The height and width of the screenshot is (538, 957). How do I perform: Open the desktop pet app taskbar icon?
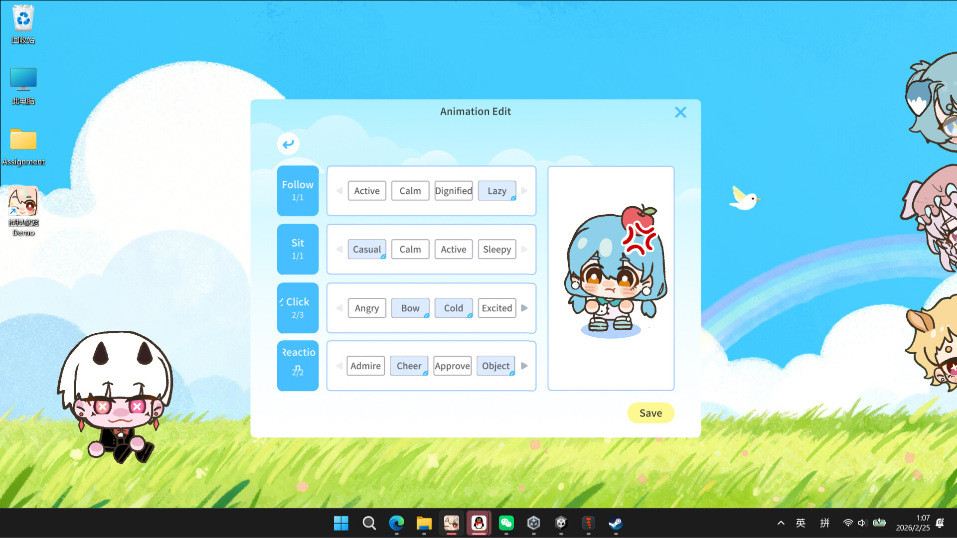451,523
